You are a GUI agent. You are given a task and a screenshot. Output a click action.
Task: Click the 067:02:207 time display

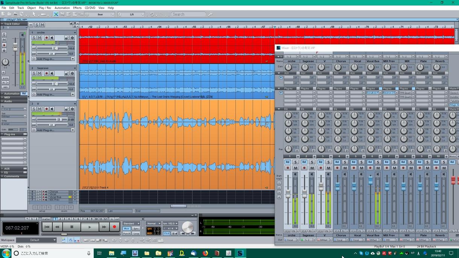20,228
